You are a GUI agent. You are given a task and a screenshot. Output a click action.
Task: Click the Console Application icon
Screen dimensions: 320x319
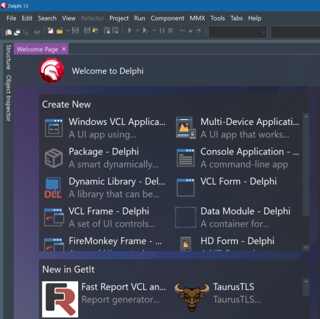(x=186, y=158)
